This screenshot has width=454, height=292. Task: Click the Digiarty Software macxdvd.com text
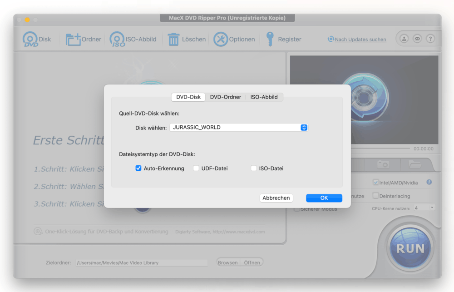(220, 232)
